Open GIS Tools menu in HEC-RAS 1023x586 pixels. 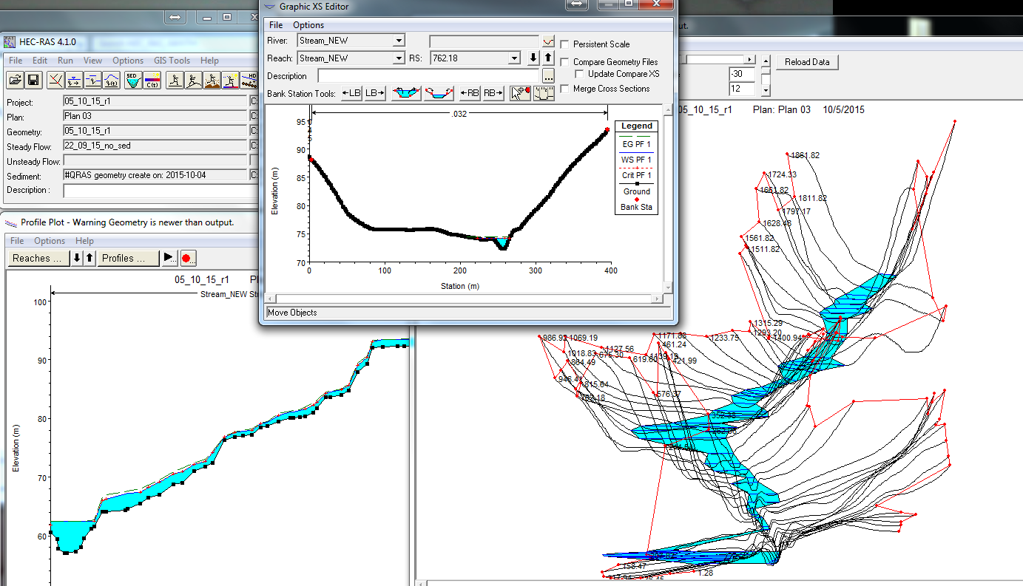(172, 61)
